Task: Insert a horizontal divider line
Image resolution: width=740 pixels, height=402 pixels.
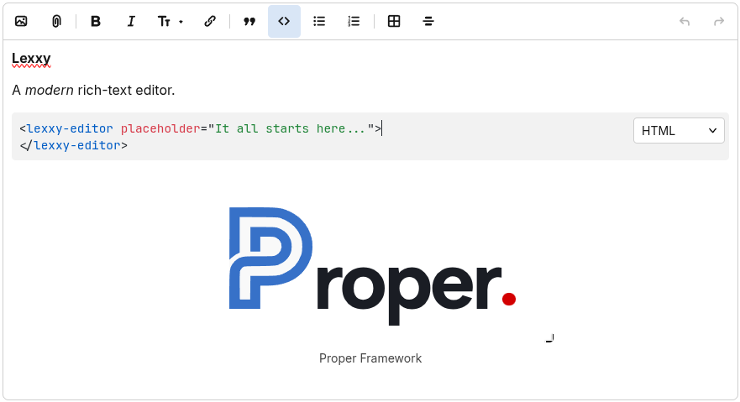Action: 428,21
